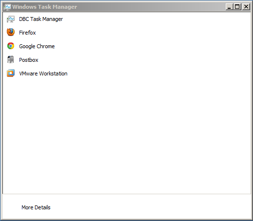Viewport: 253px width, 221px height.
Task: Click empty white space below VMware Workstation
Action: [126, 135]
